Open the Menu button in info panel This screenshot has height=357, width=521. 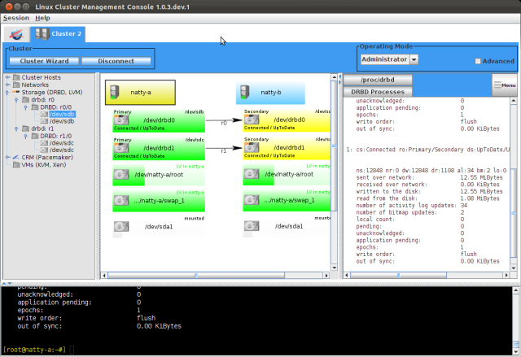[505, 85]
